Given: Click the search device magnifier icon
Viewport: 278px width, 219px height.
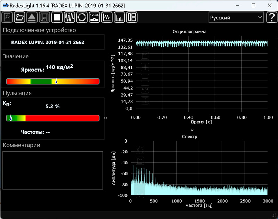Looking at the screenshot, I should click(7, 17).
